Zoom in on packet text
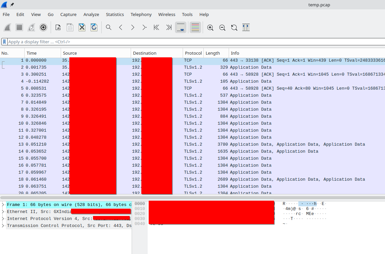This screenshot has height=254, width=385. pyautogui.click(x=210, y=27)
